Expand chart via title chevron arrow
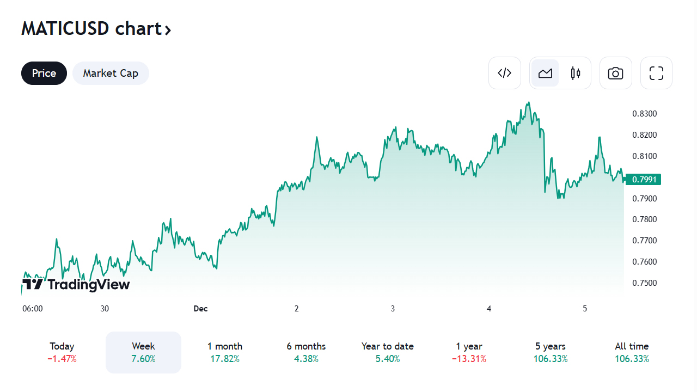Screen dimensions: 697x392 [168, 30]
